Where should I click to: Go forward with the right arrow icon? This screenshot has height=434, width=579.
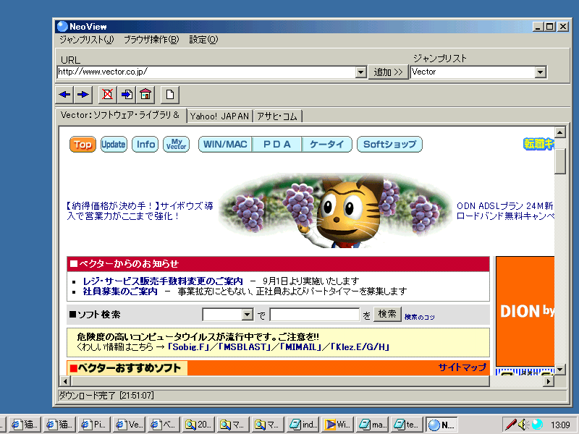(83, 95)
